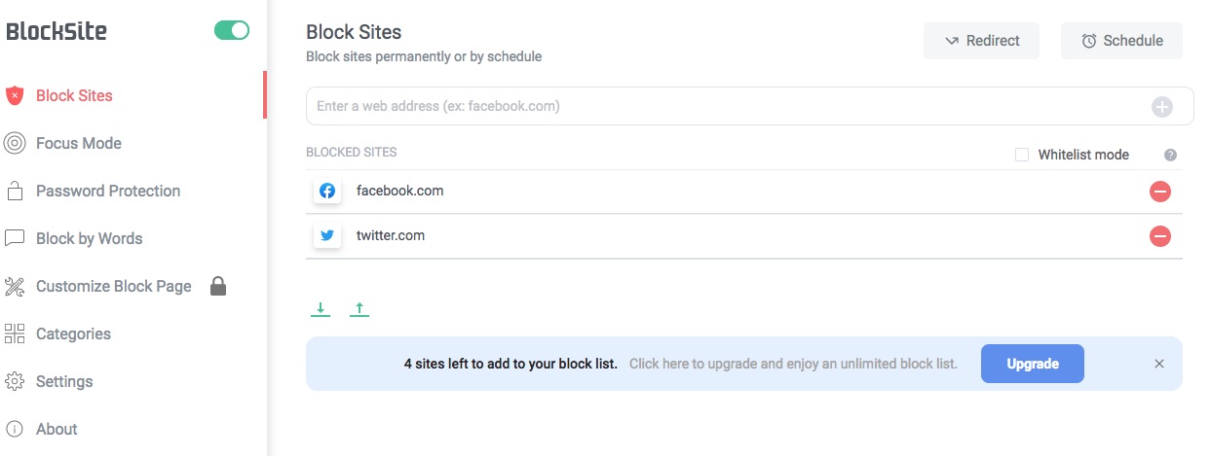Enable the Whitelist mode checkbox

click(x=1022, y=155)
